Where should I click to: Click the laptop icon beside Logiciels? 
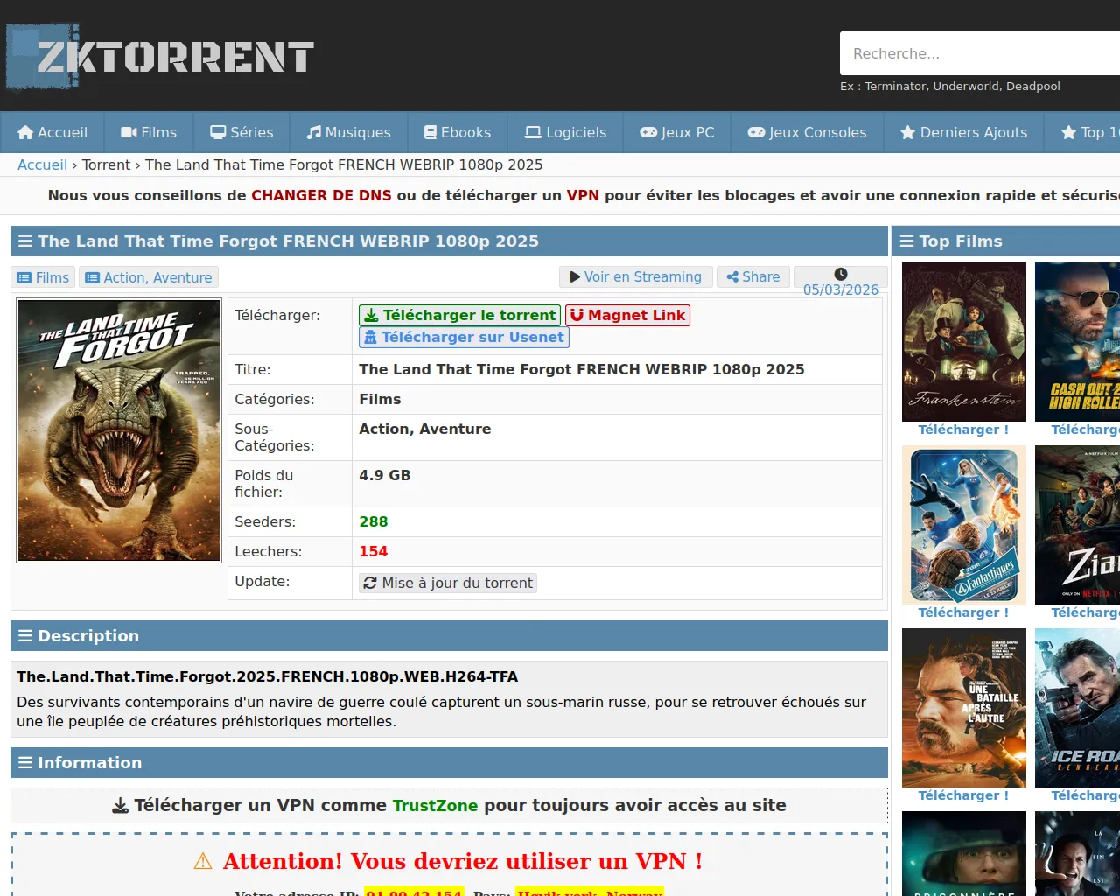(x=533, y=132)
